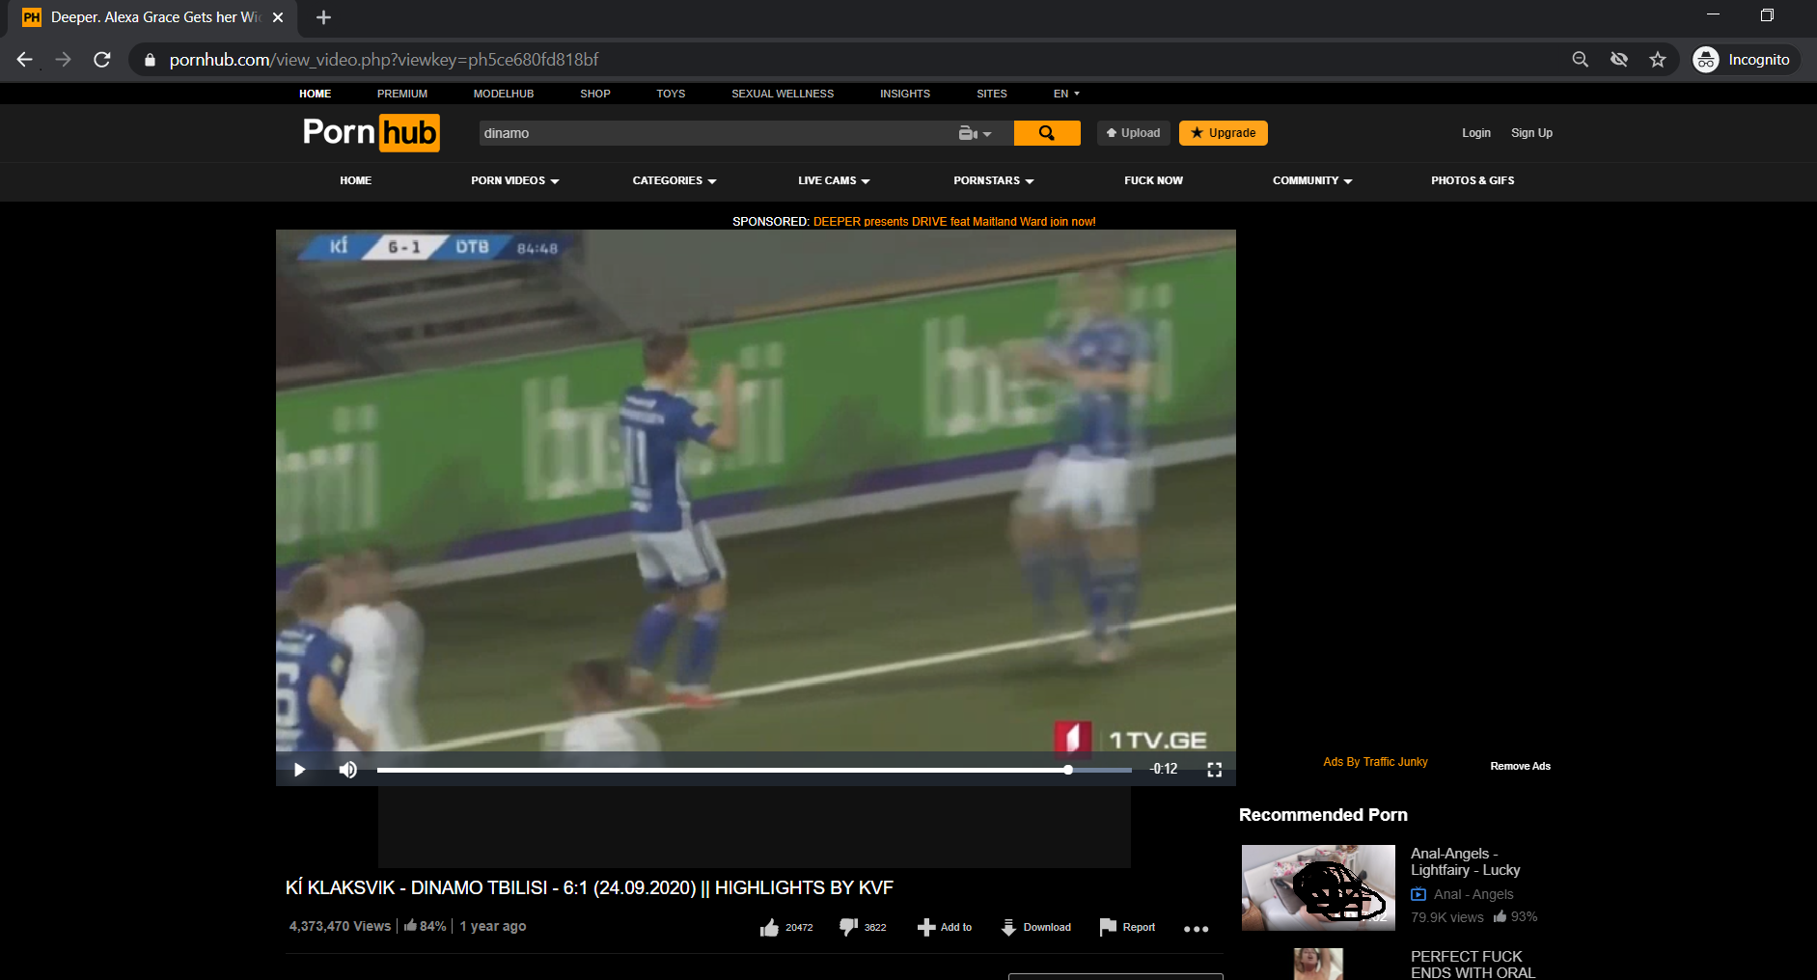View site information via lock icon
1817x980 pixels.
click(x=150, y=60)
